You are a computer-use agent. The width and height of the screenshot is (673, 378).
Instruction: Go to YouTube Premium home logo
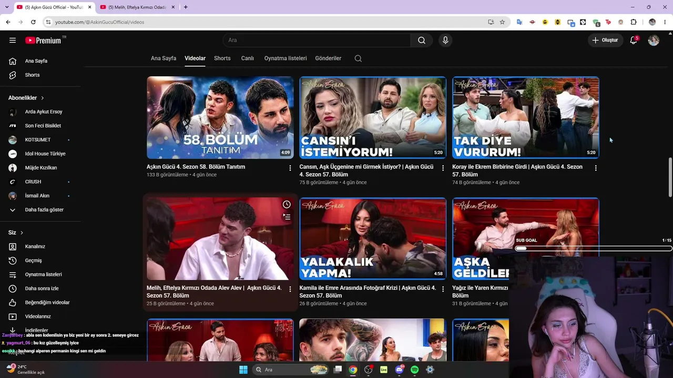pyautogui.click(x=43, y=40)
